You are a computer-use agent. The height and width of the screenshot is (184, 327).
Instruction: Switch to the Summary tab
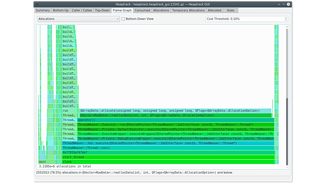(x=43, y=10)
